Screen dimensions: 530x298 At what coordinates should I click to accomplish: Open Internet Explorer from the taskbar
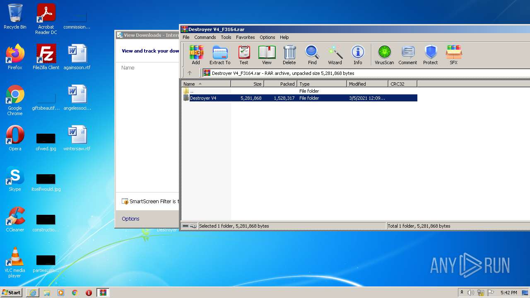(33, 292)
